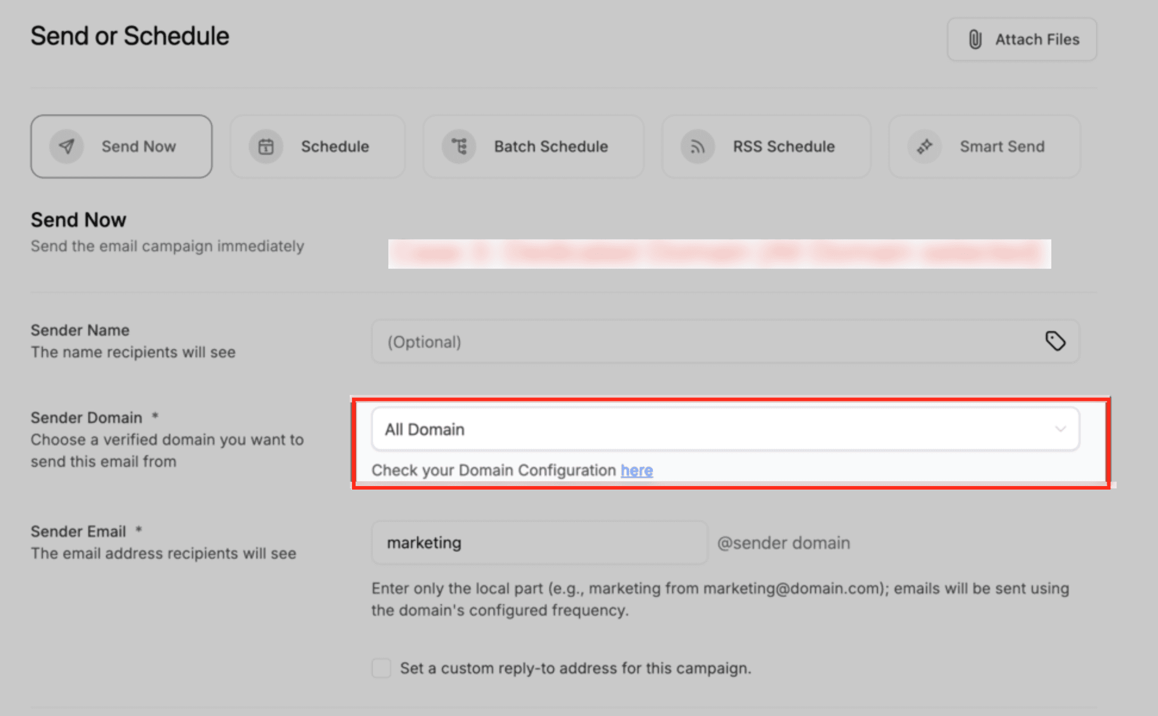The height and width of the screenshot is (716, 1158).
Task: Click the Batch Schedule tree icon
Action: pyautogui.click(x=459, y=147)
